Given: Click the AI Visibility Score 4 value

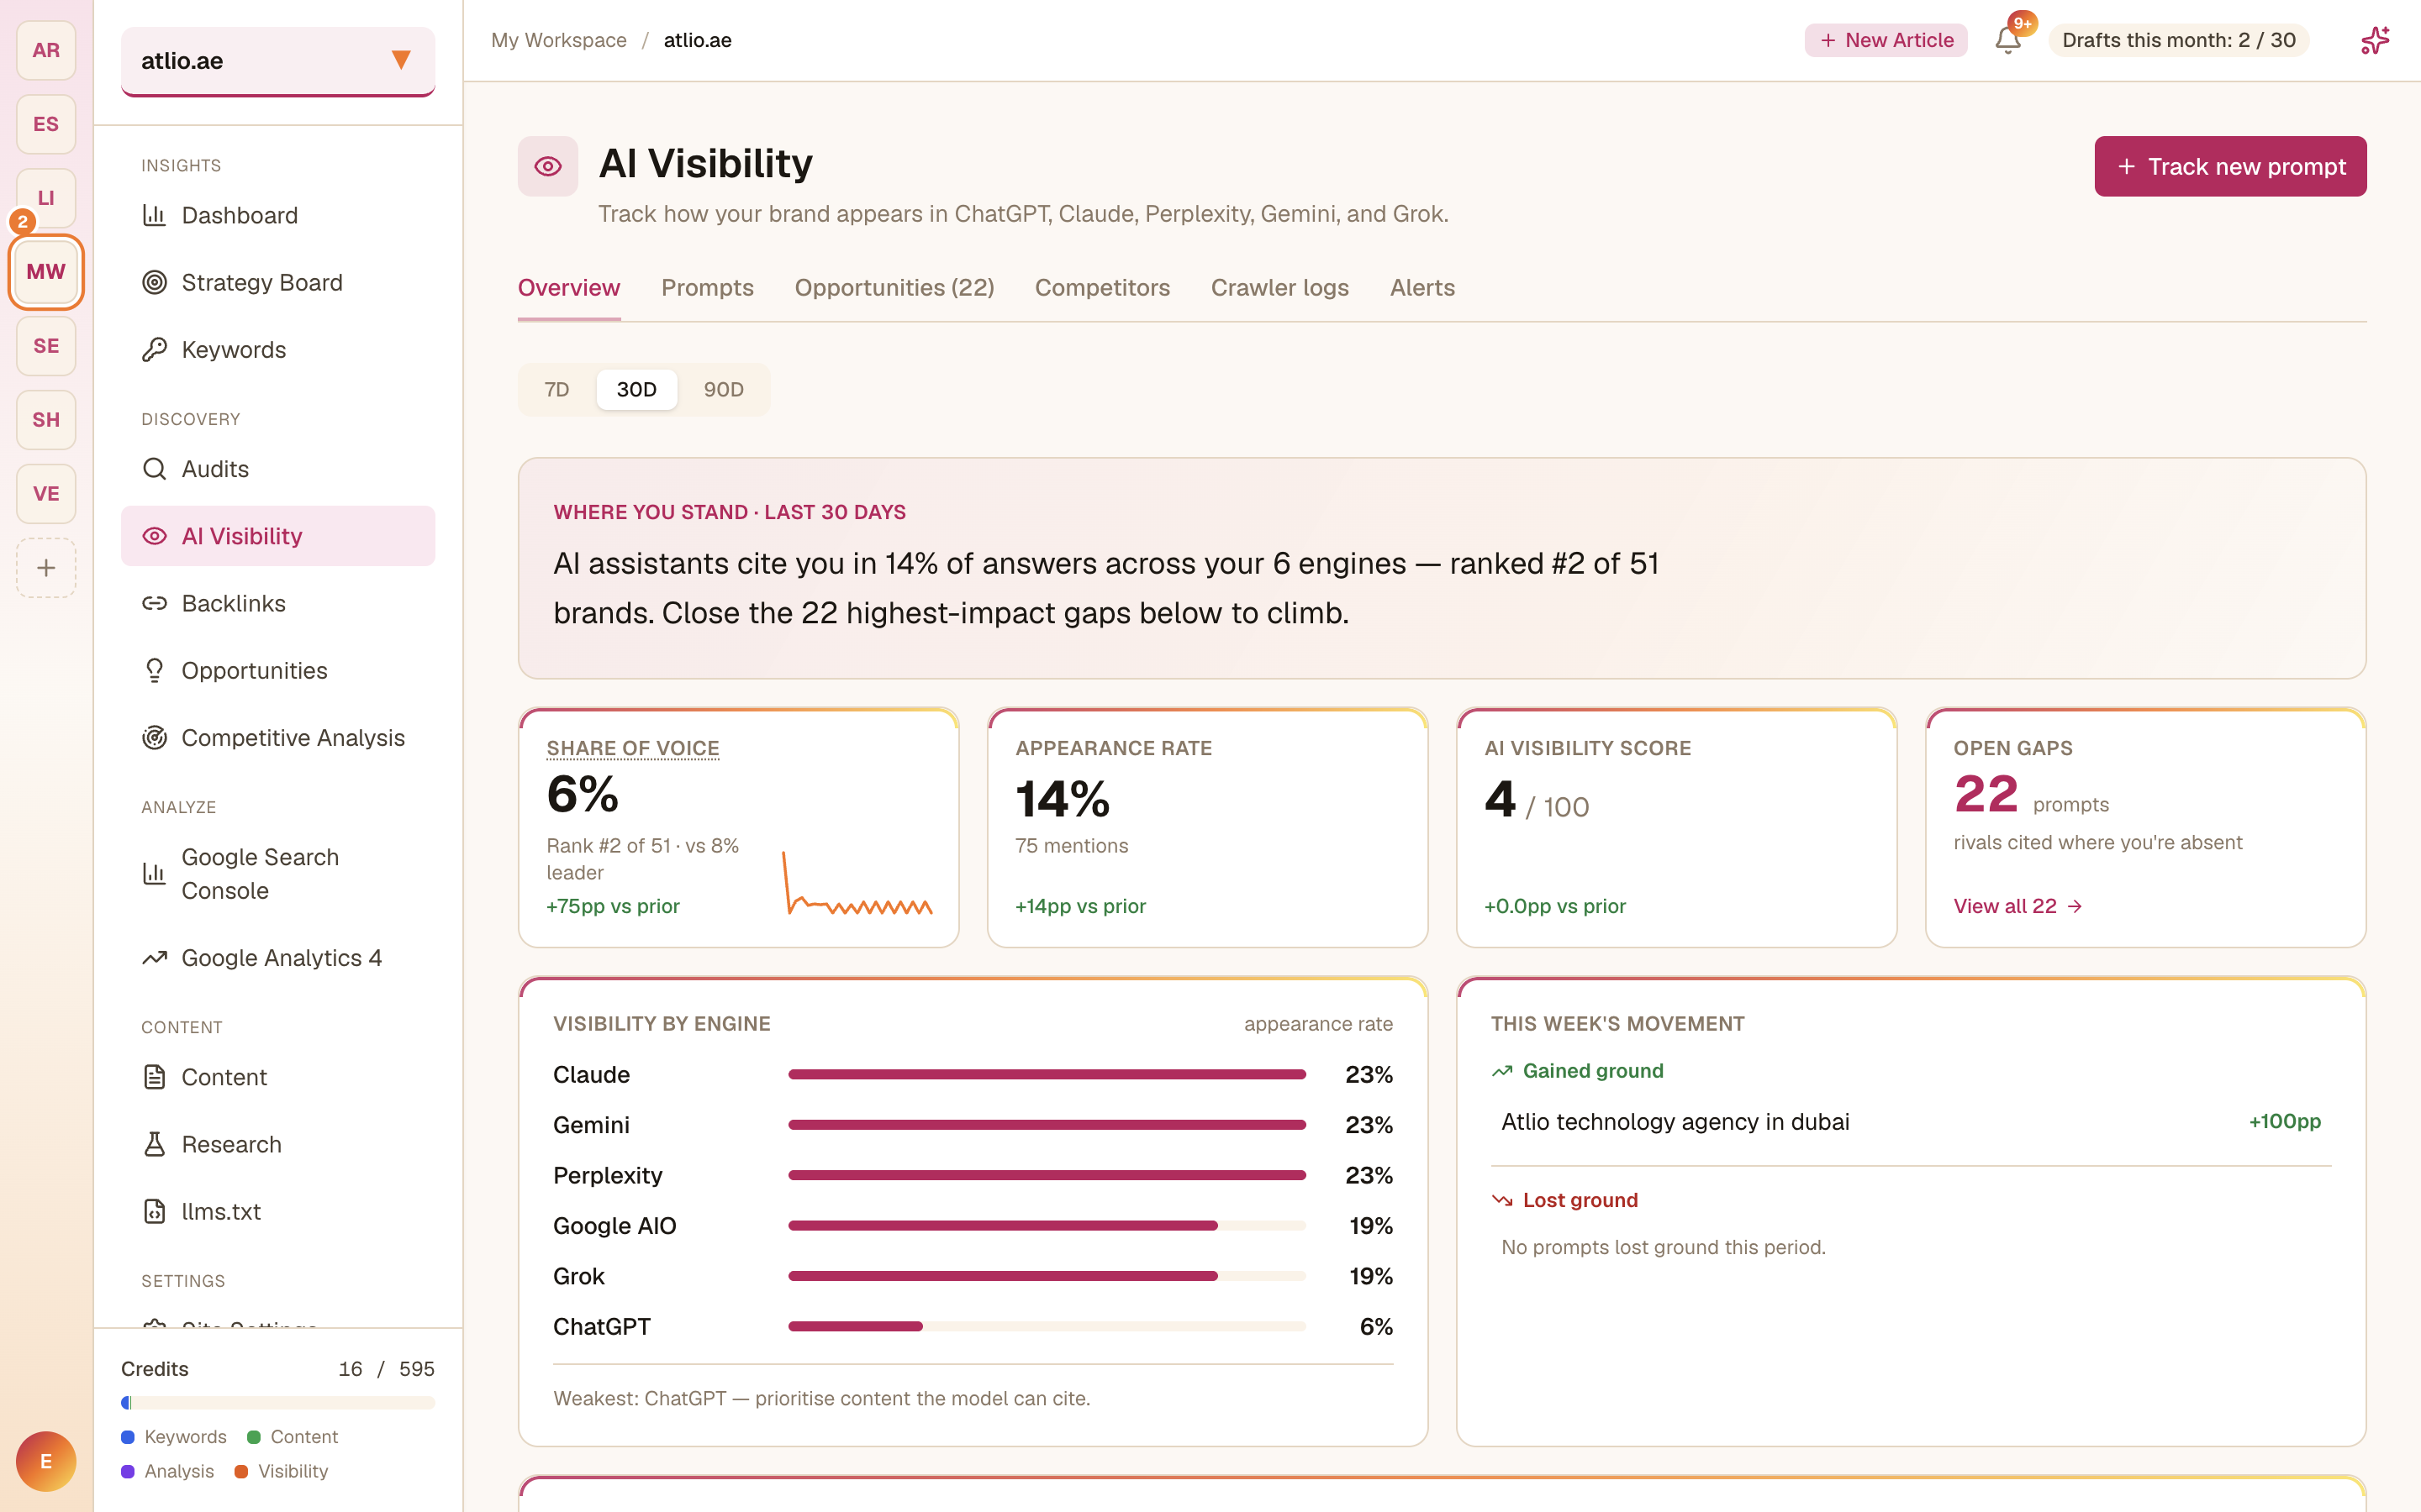Looking at the screenshot, I should tap(1500, 799).
